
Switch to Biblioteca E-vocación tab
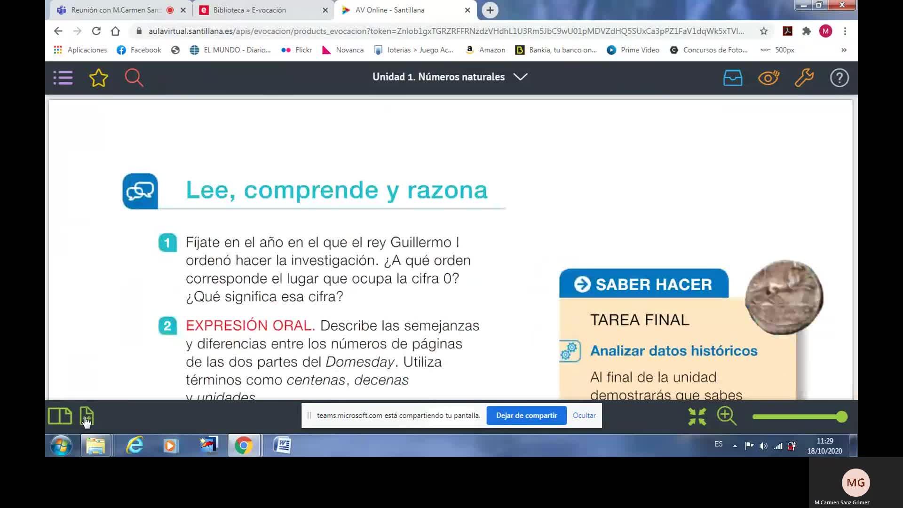click(x=249, y=10)
